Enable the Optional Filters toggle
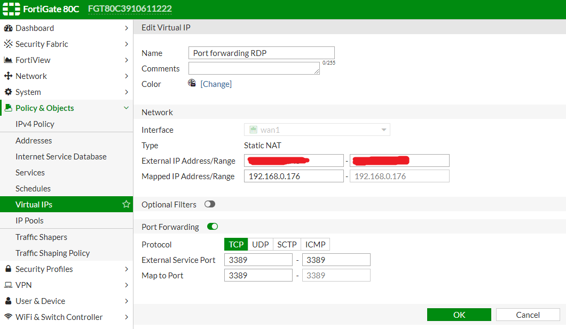The width and height of the screenshot is (566, 329). click(210, 204)
